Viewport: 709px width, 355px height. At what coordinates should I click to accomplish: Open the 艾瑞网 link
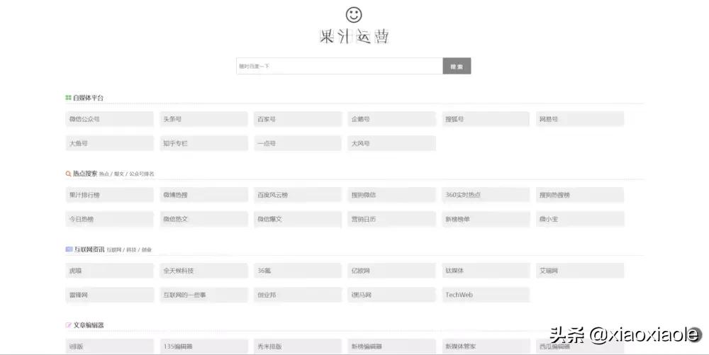click(x=580, y=271)
